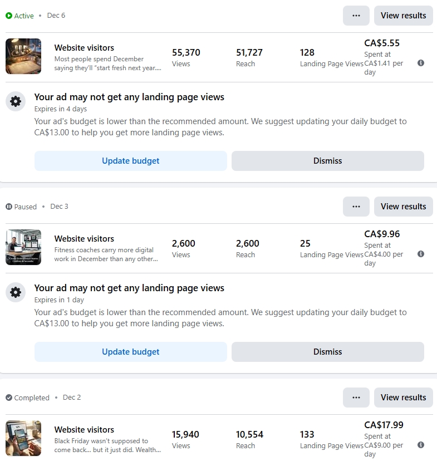Click gear icon in the active ad's budget warning

16,101
